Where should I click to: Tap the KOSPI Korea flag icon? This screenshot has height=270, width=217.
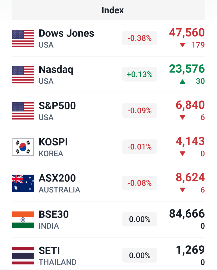23,147
